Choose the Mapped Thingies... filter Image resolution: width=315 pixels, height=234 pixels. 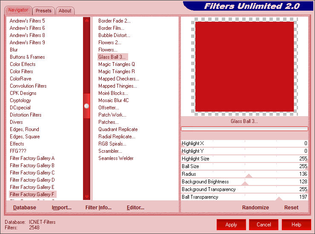pos(117,86)
